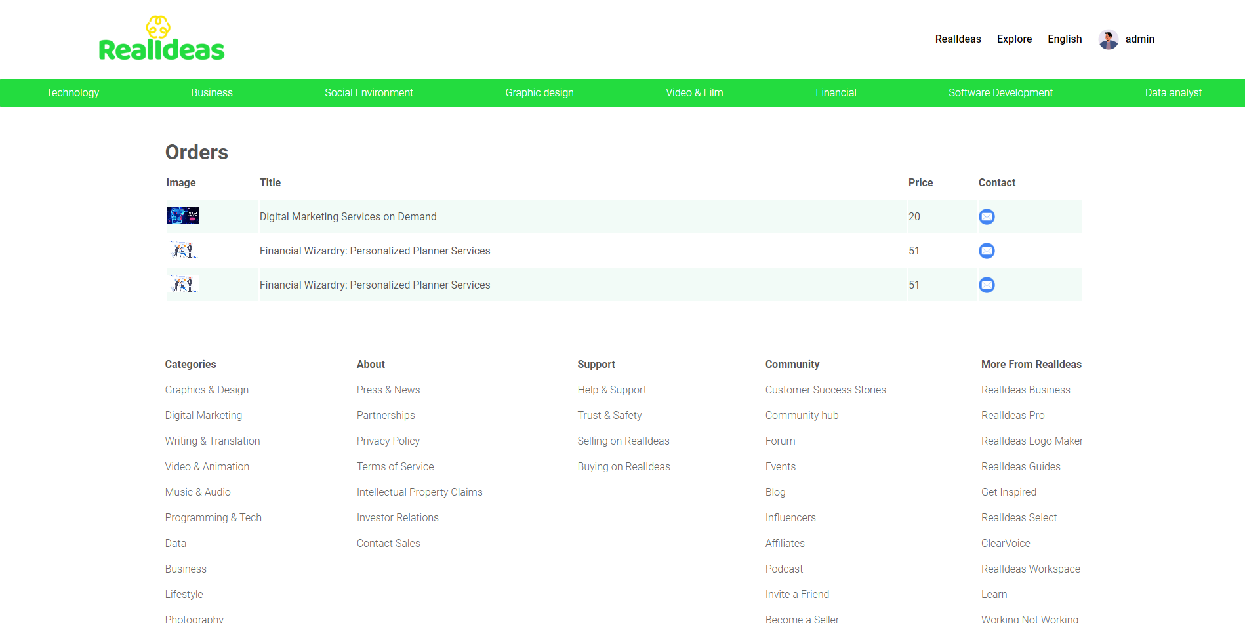
Task: Open Partnerships link
Action: (386, 416)
